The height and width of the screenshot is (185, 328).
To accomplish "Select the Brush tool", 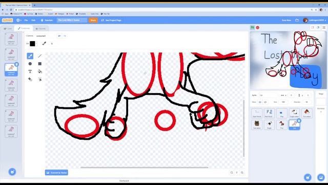I will (30, 56).
